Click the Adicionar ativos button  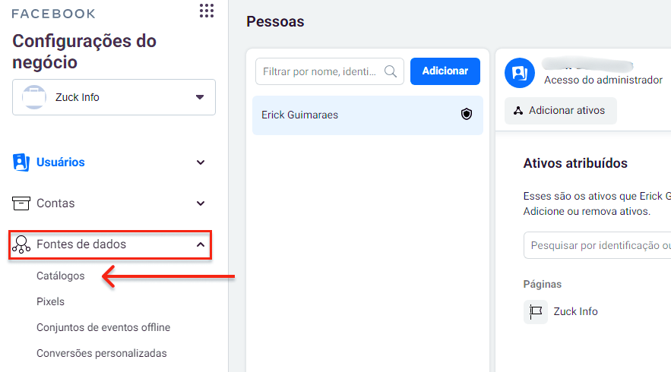coord(561,111)
